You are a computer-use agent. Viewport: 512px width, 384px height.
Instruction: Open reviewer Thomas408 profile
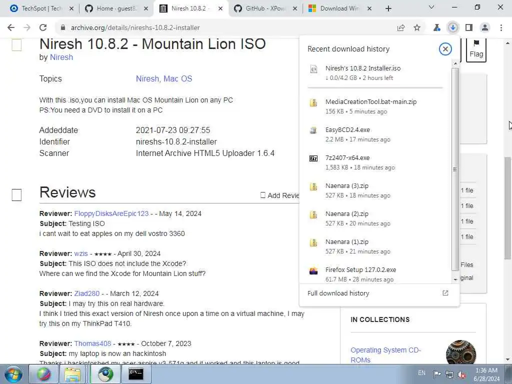pyautogui.click(x=92, y=343)
